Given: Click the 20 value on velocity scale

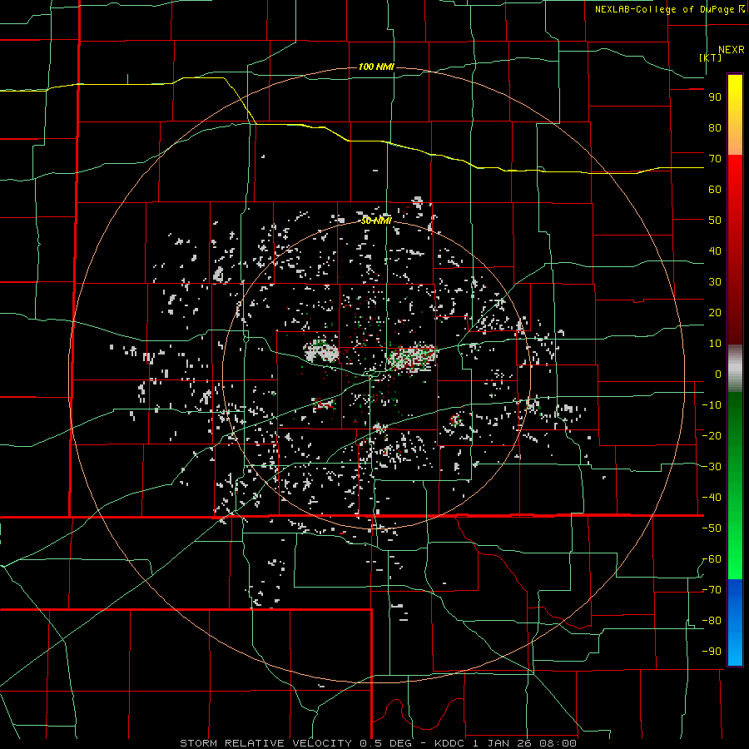Looking at the screenshot, I should click(x=715, y=313).
